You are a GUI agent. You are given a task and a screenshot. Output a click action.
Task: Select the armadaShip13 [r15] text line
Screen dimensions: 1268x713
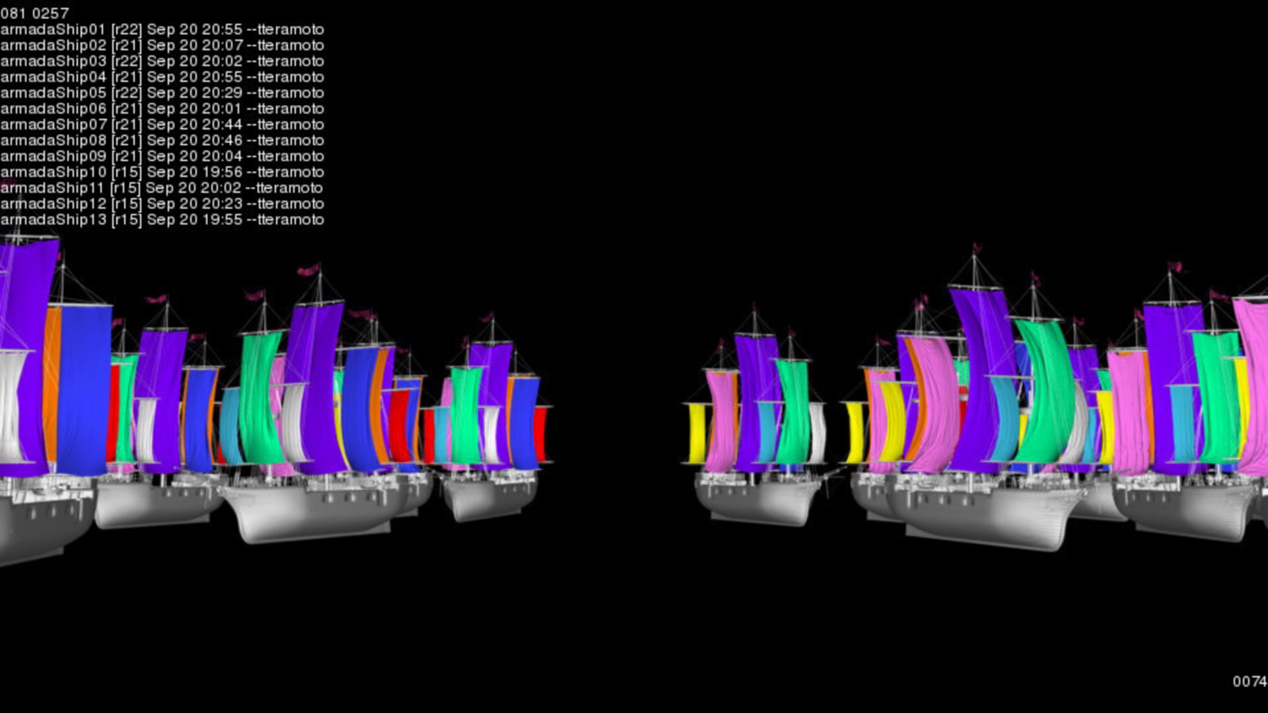162,220
